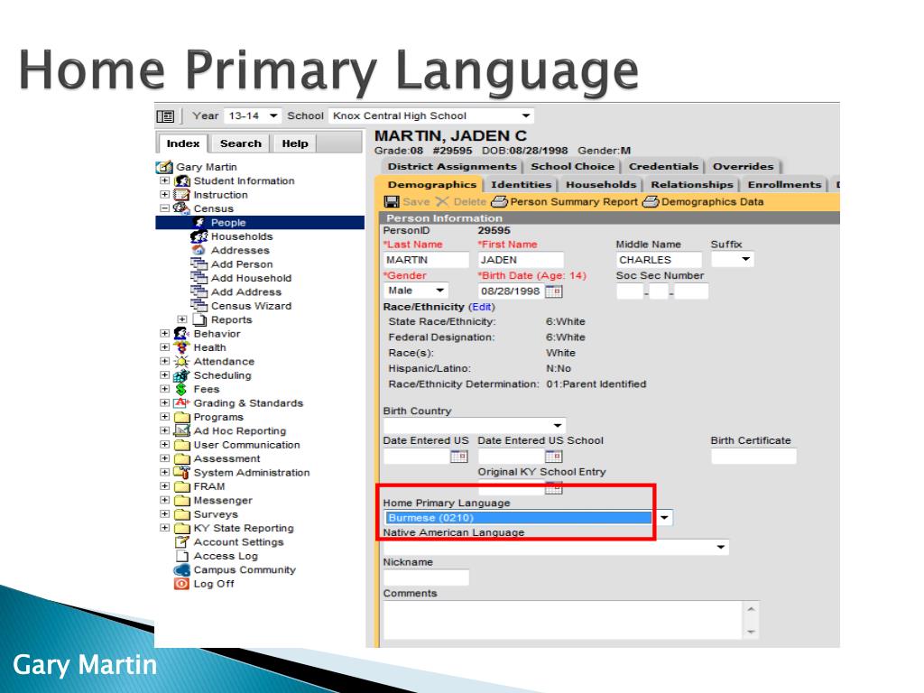Click the index panel toggle icon beside Year

(x=165, y=116)
